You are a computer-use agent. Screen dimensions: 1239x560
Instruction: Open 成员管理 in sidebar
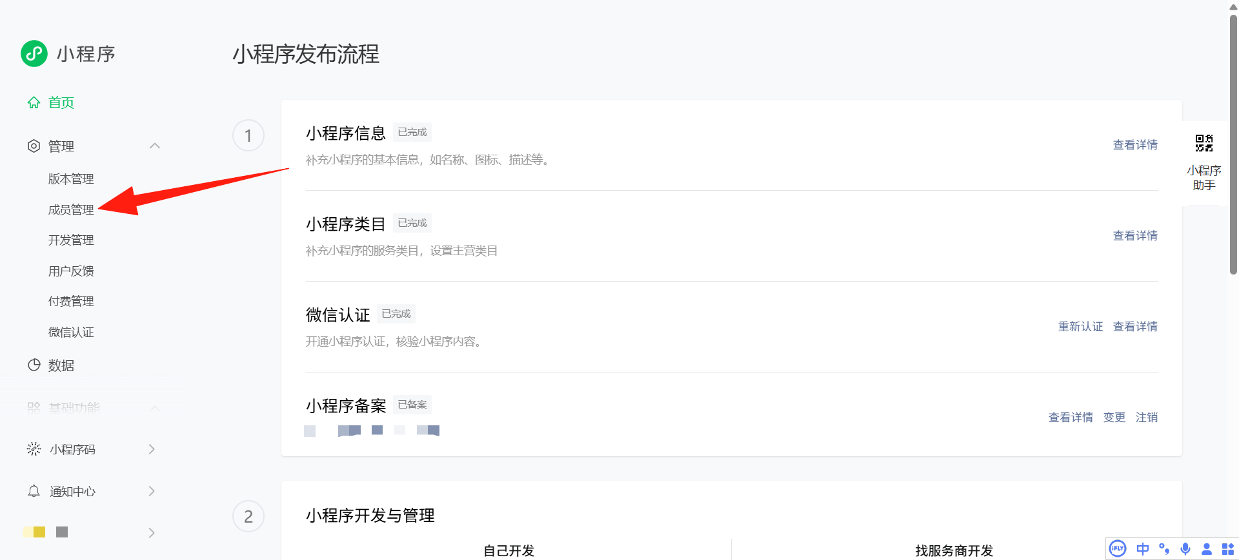(71, 209)
